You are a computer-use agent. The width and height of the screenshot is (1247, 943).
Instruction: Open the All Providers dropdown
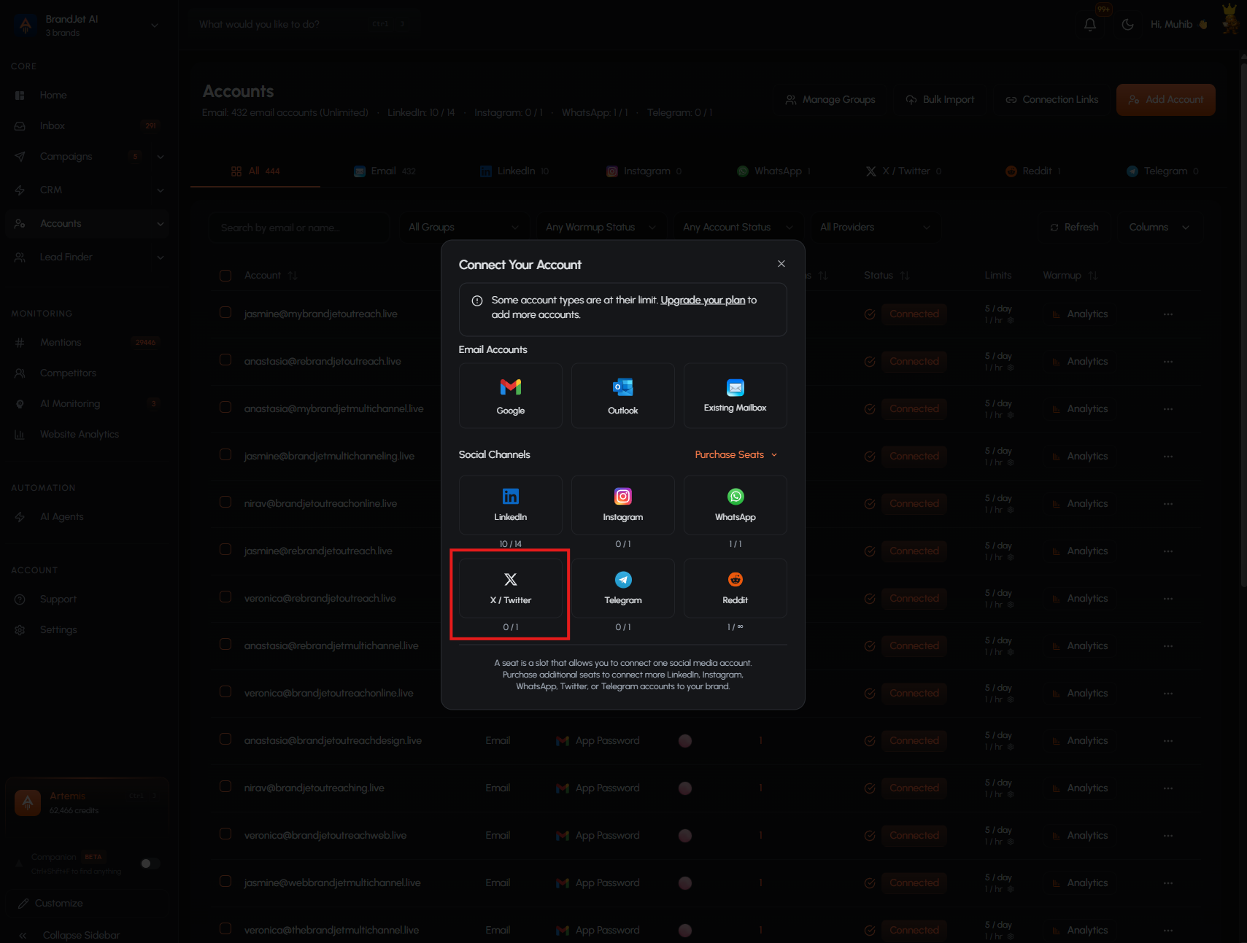[x=874, y=227]
